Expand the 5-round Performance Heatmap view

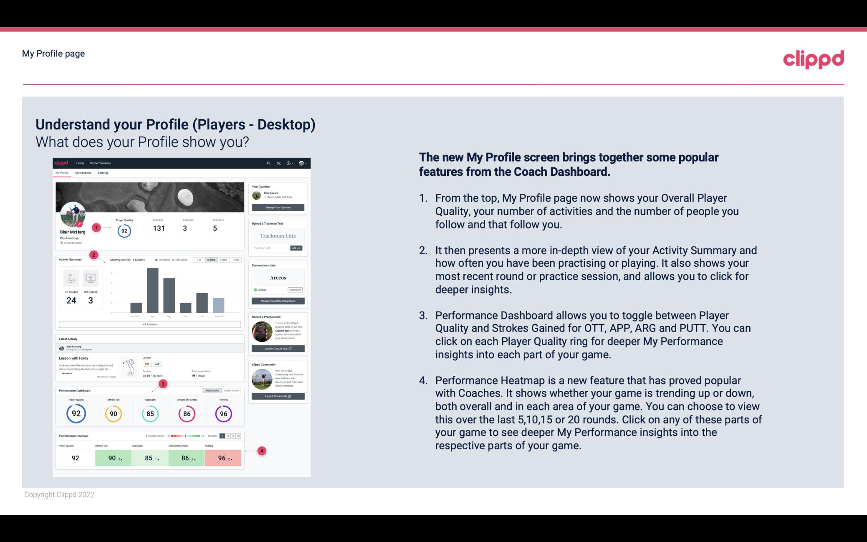point(222,436)
